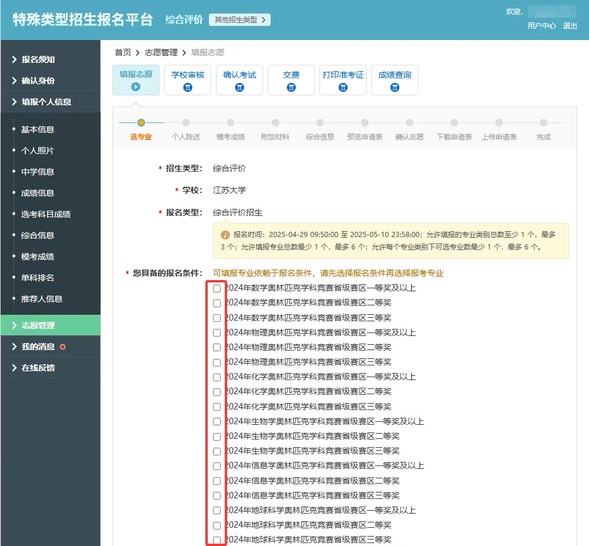Screen dimensions: 589x546
Task: Click the 预览申请表 step label
Action: click(x=365, y=137)
